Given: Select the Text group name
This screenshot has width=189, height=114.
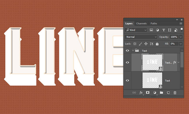Looking at the screenshot, I should pyautogui.click(x=145, y=51).
